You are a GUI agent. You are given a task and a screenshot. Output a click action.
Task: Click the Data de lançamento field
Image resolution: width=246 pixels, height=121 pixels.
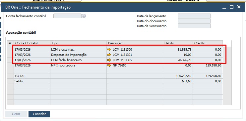(x=194, y=16)
